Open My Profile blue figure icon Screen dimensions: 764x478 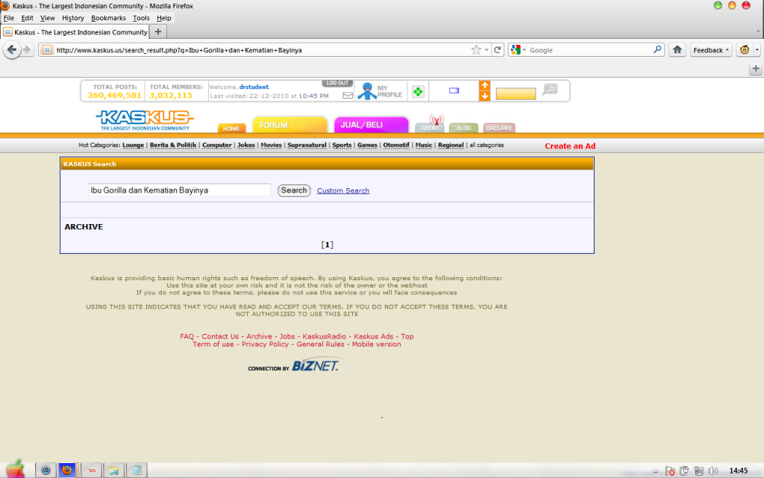pyautogui.click(x=367, y=91)
